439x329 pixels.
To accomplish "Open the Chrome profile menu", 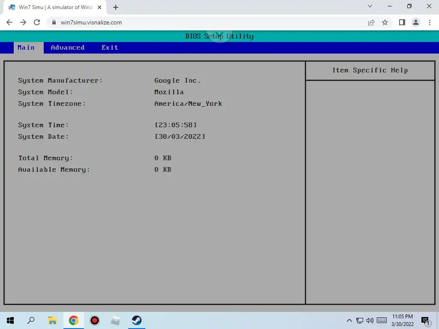I will 416,22.
